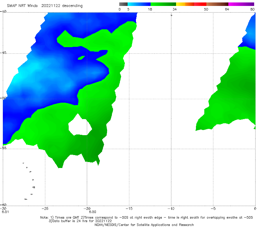Click the magenta 64-80 segment of the color bar
This screenshot has width=258, height=227.
click(241, 4)
